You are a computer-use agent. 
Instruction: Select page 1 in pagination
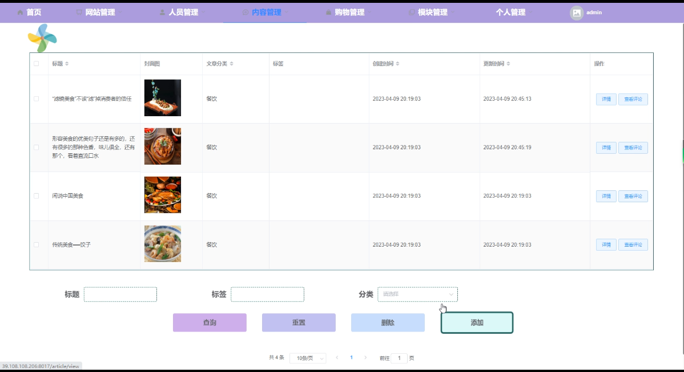pyautogui.click(x=351, y=358)
